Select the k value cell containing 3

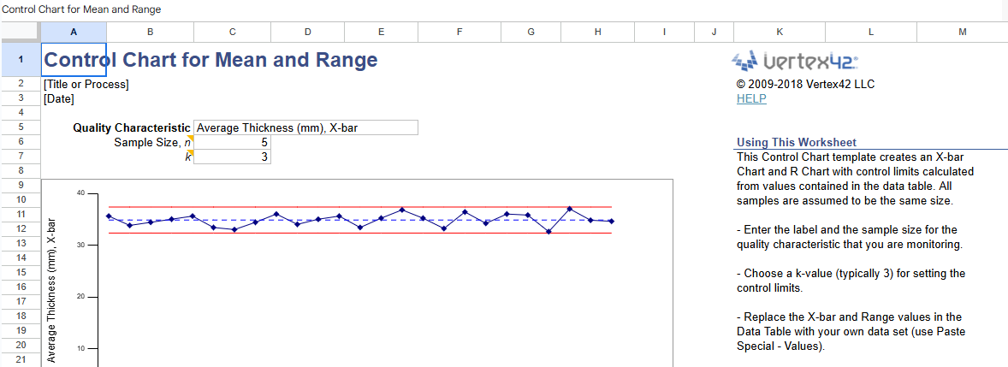pos(232,157)
